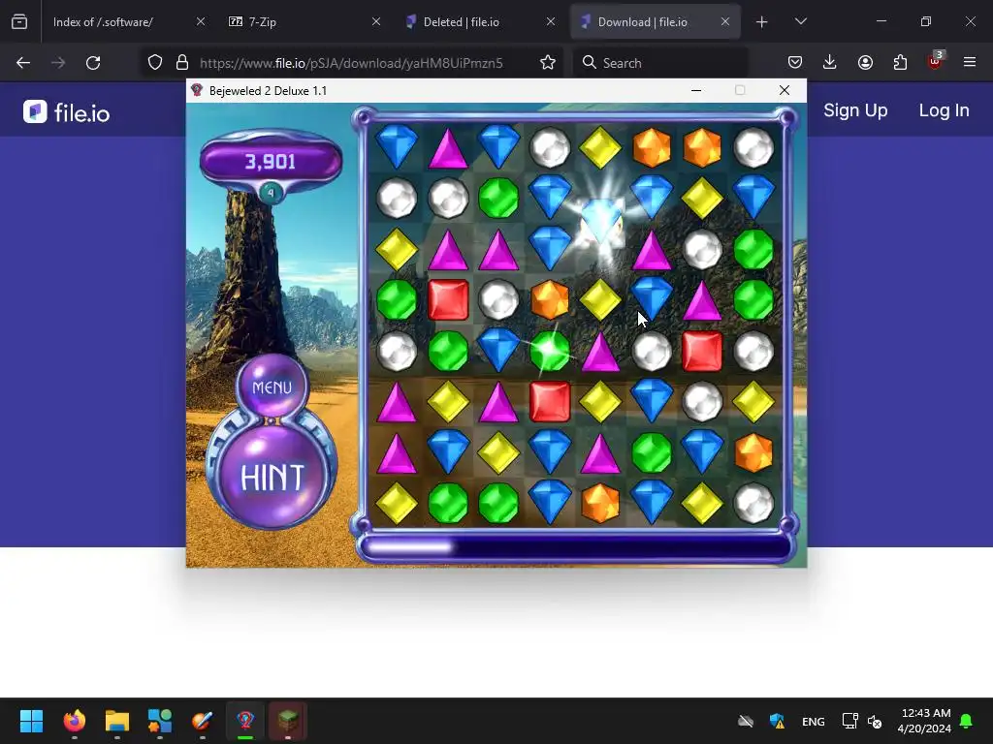Minimize the Bejeweled 2 Deluxe window

click(x=696, y=90)
